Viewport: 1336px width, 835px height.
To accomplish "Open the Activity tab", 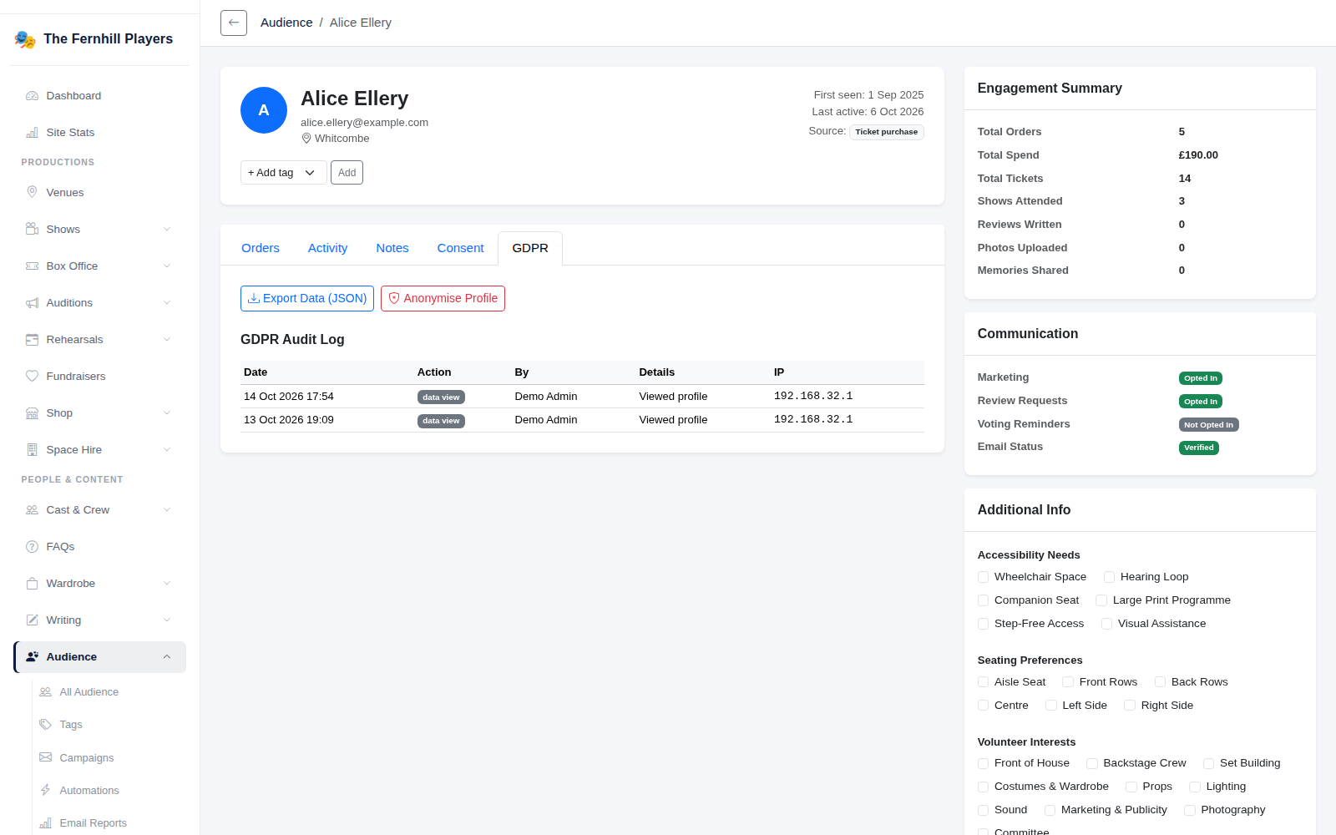I will [327, 248].
